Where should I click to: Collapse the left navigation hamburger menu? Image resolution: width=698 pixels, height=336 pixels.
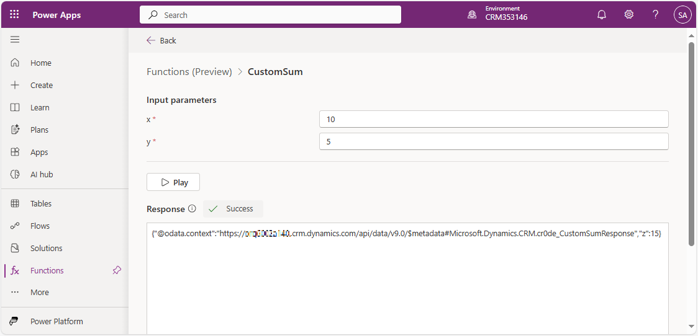15,40
